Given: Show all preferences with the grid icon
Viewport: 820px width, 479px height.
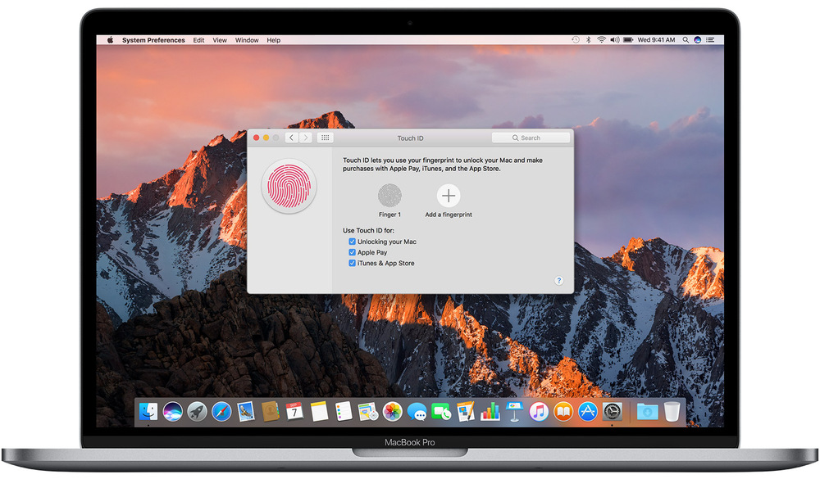Looking at the screenshot, I should (x=326, y=138).
